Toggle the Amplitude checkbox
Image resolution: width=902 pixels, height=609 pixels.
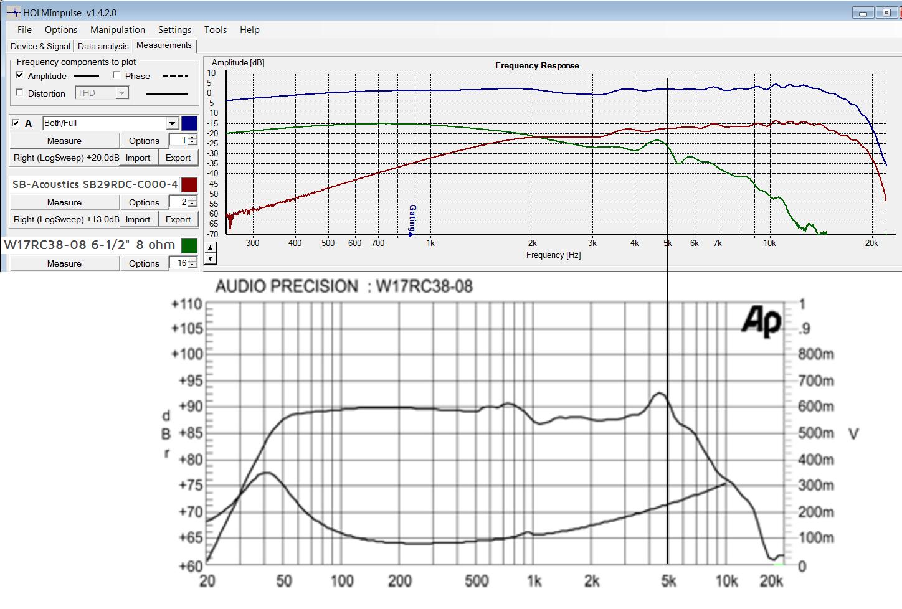pyautogui.click(x=19, y=75)
